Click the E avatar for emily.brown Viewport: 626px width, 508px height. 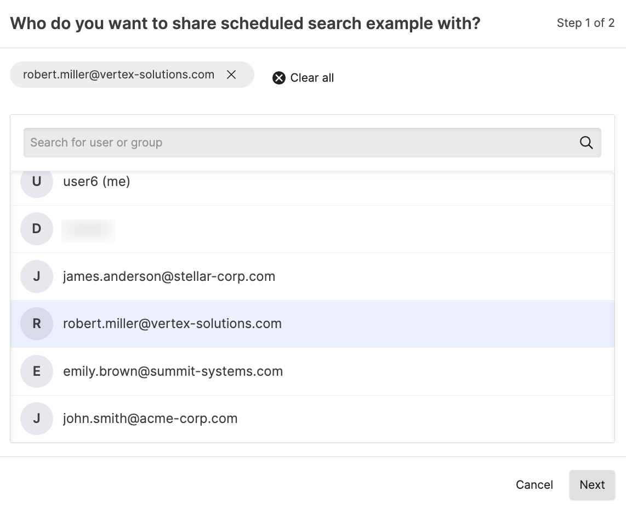tap(37, 371)
